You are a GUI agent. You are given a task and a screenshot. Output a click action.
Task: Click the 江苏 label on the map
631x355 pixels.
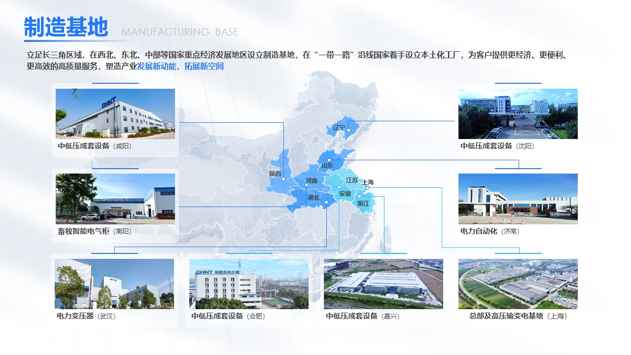click(352, 180)
